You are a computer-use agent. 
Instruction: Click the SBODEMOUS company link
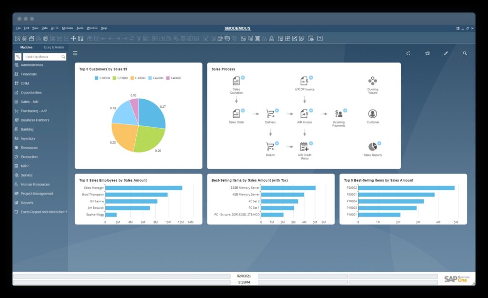coord(238,28)
